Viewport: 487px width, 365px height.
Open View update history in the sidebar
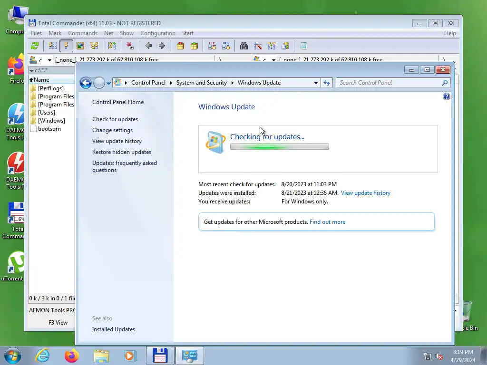(x=117, y=141)
